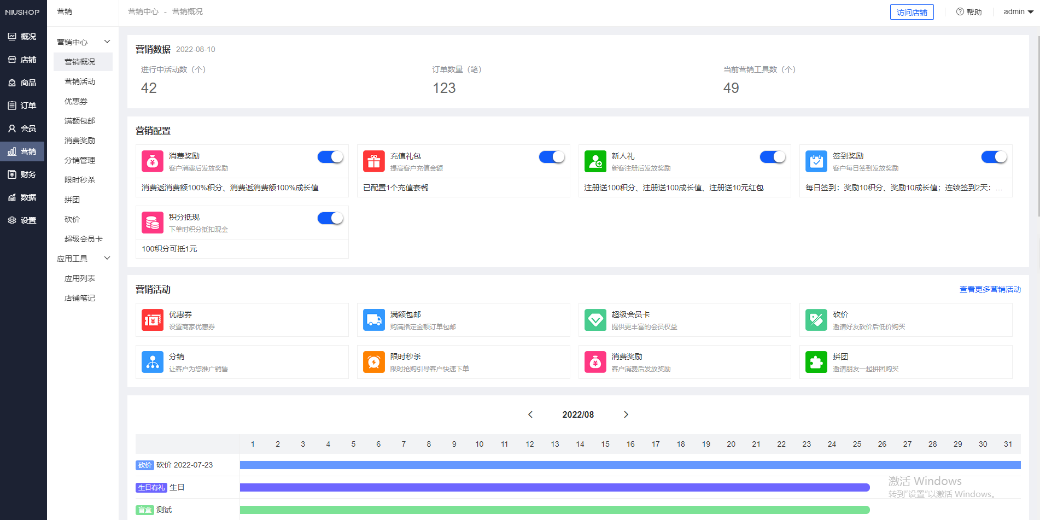Click the 砍价 bargain activity icon
Image resolution: width=1040 pixels, height=520 pixels.
pos(816,320)
